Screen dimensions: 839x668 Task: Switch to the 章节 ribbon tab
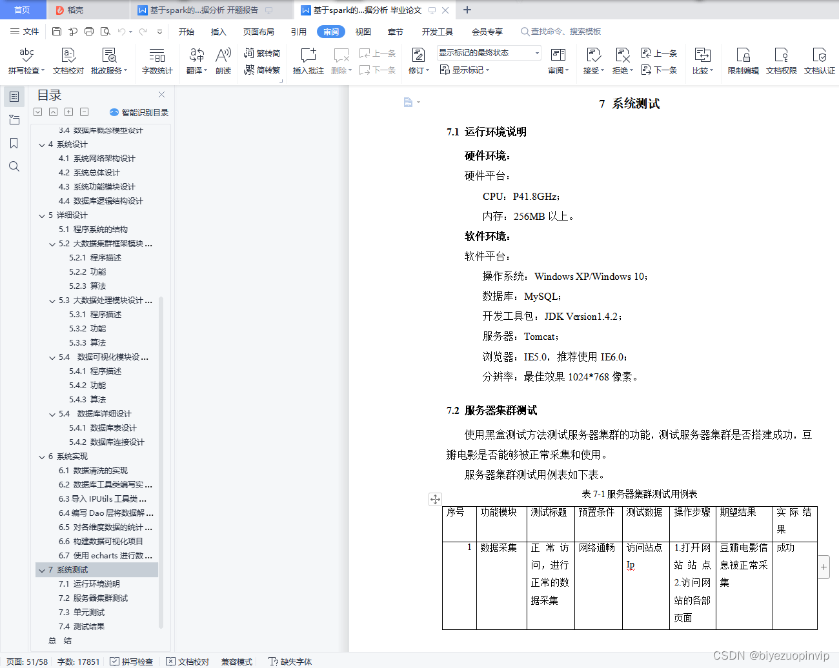396,32
